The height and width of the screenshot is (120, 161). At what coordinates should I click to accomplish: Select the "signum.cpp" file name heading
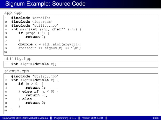tap(17, 71)
